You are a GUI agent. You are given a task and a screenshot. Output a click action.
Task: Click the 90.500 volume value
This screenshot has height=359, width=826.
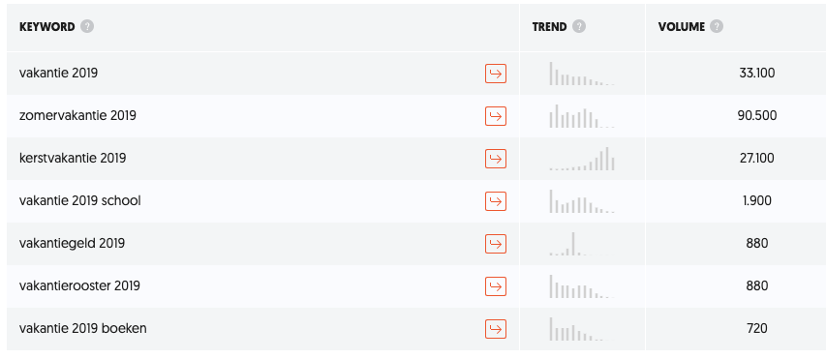[757, 115]
